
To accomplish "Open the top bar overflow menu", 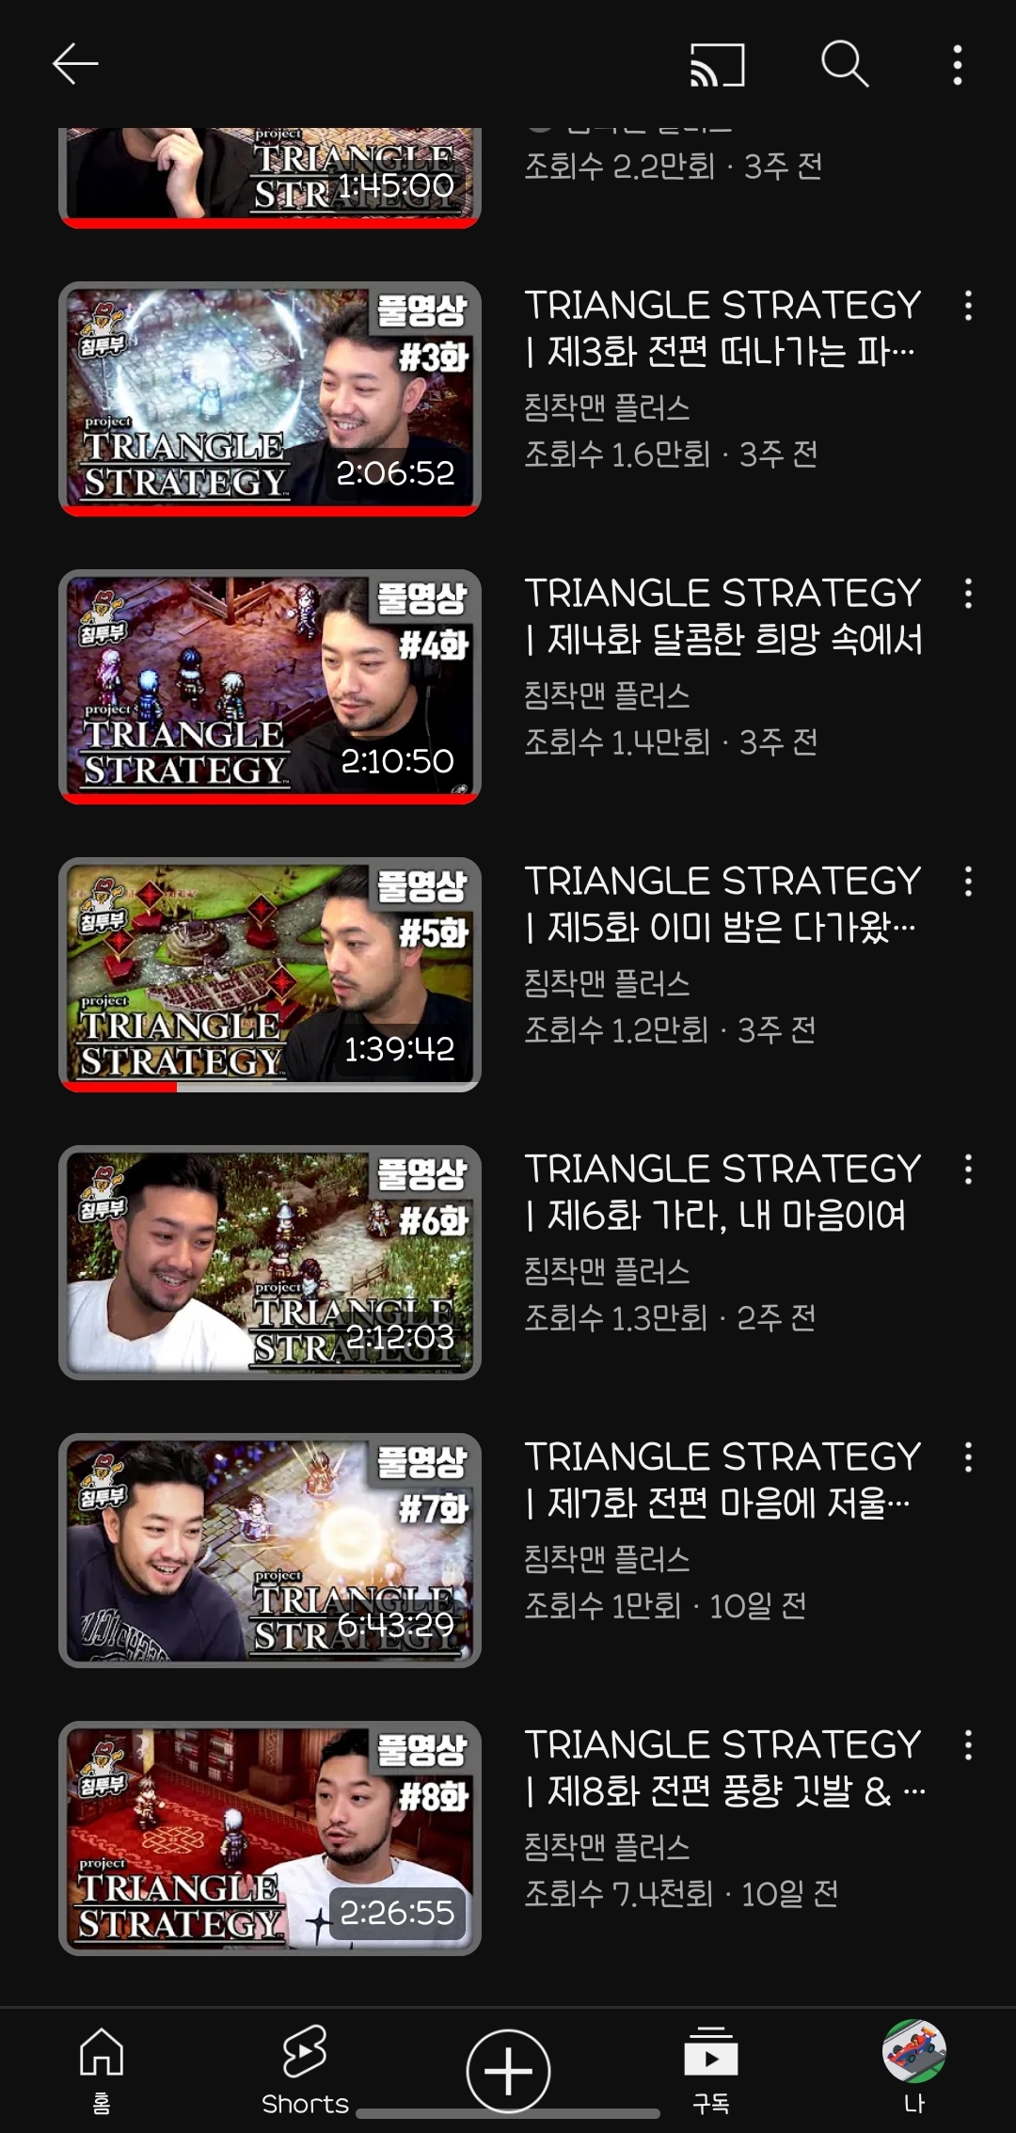I will point(958,65).
